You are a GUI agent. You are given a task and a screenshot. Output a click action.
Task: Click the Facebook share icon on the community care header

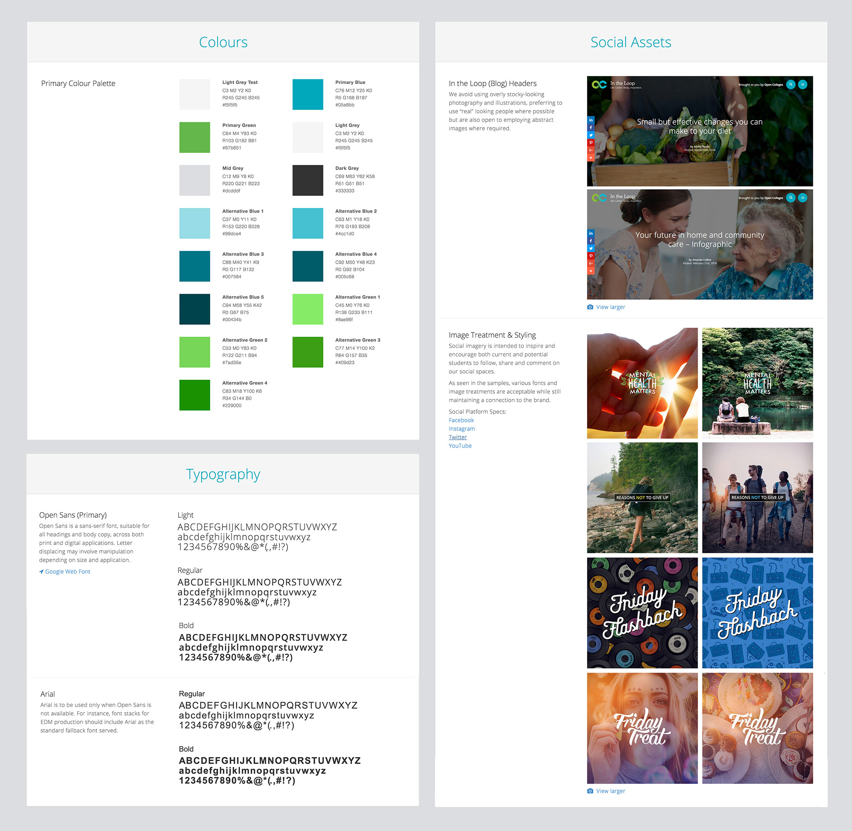click(591, 241)
